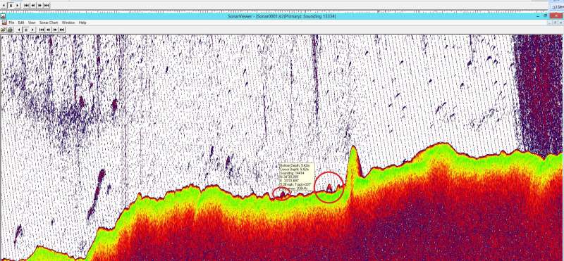This screenshot has height=261, width=564.
Task: Pause playback in the topmost toolbar
Action: [11, 6]
